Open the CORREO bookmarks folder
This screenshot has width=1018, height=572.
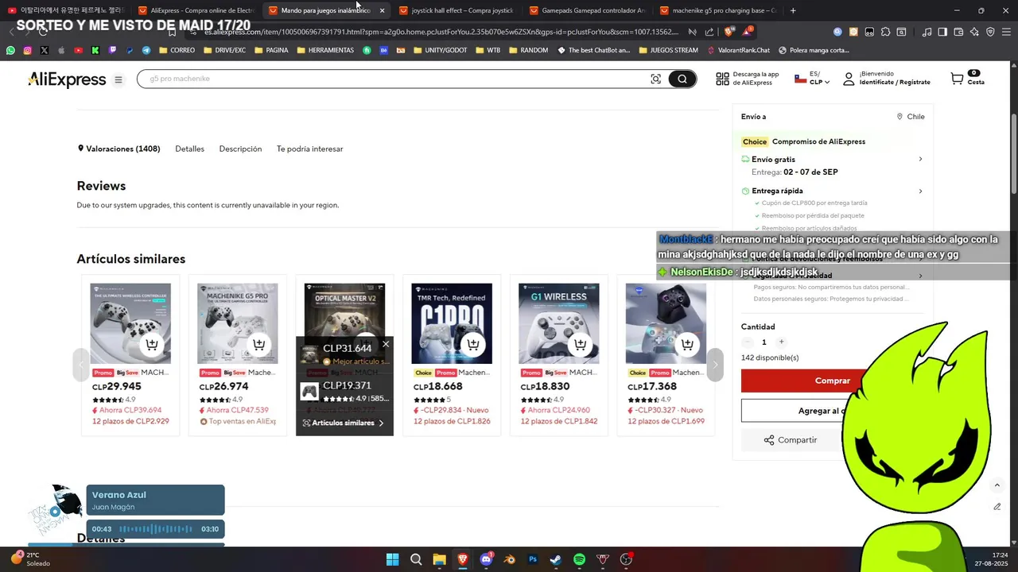(x=177, y=50)
